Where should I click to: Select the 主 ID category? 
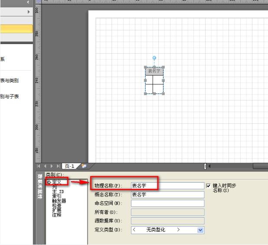tap(58, 191)
